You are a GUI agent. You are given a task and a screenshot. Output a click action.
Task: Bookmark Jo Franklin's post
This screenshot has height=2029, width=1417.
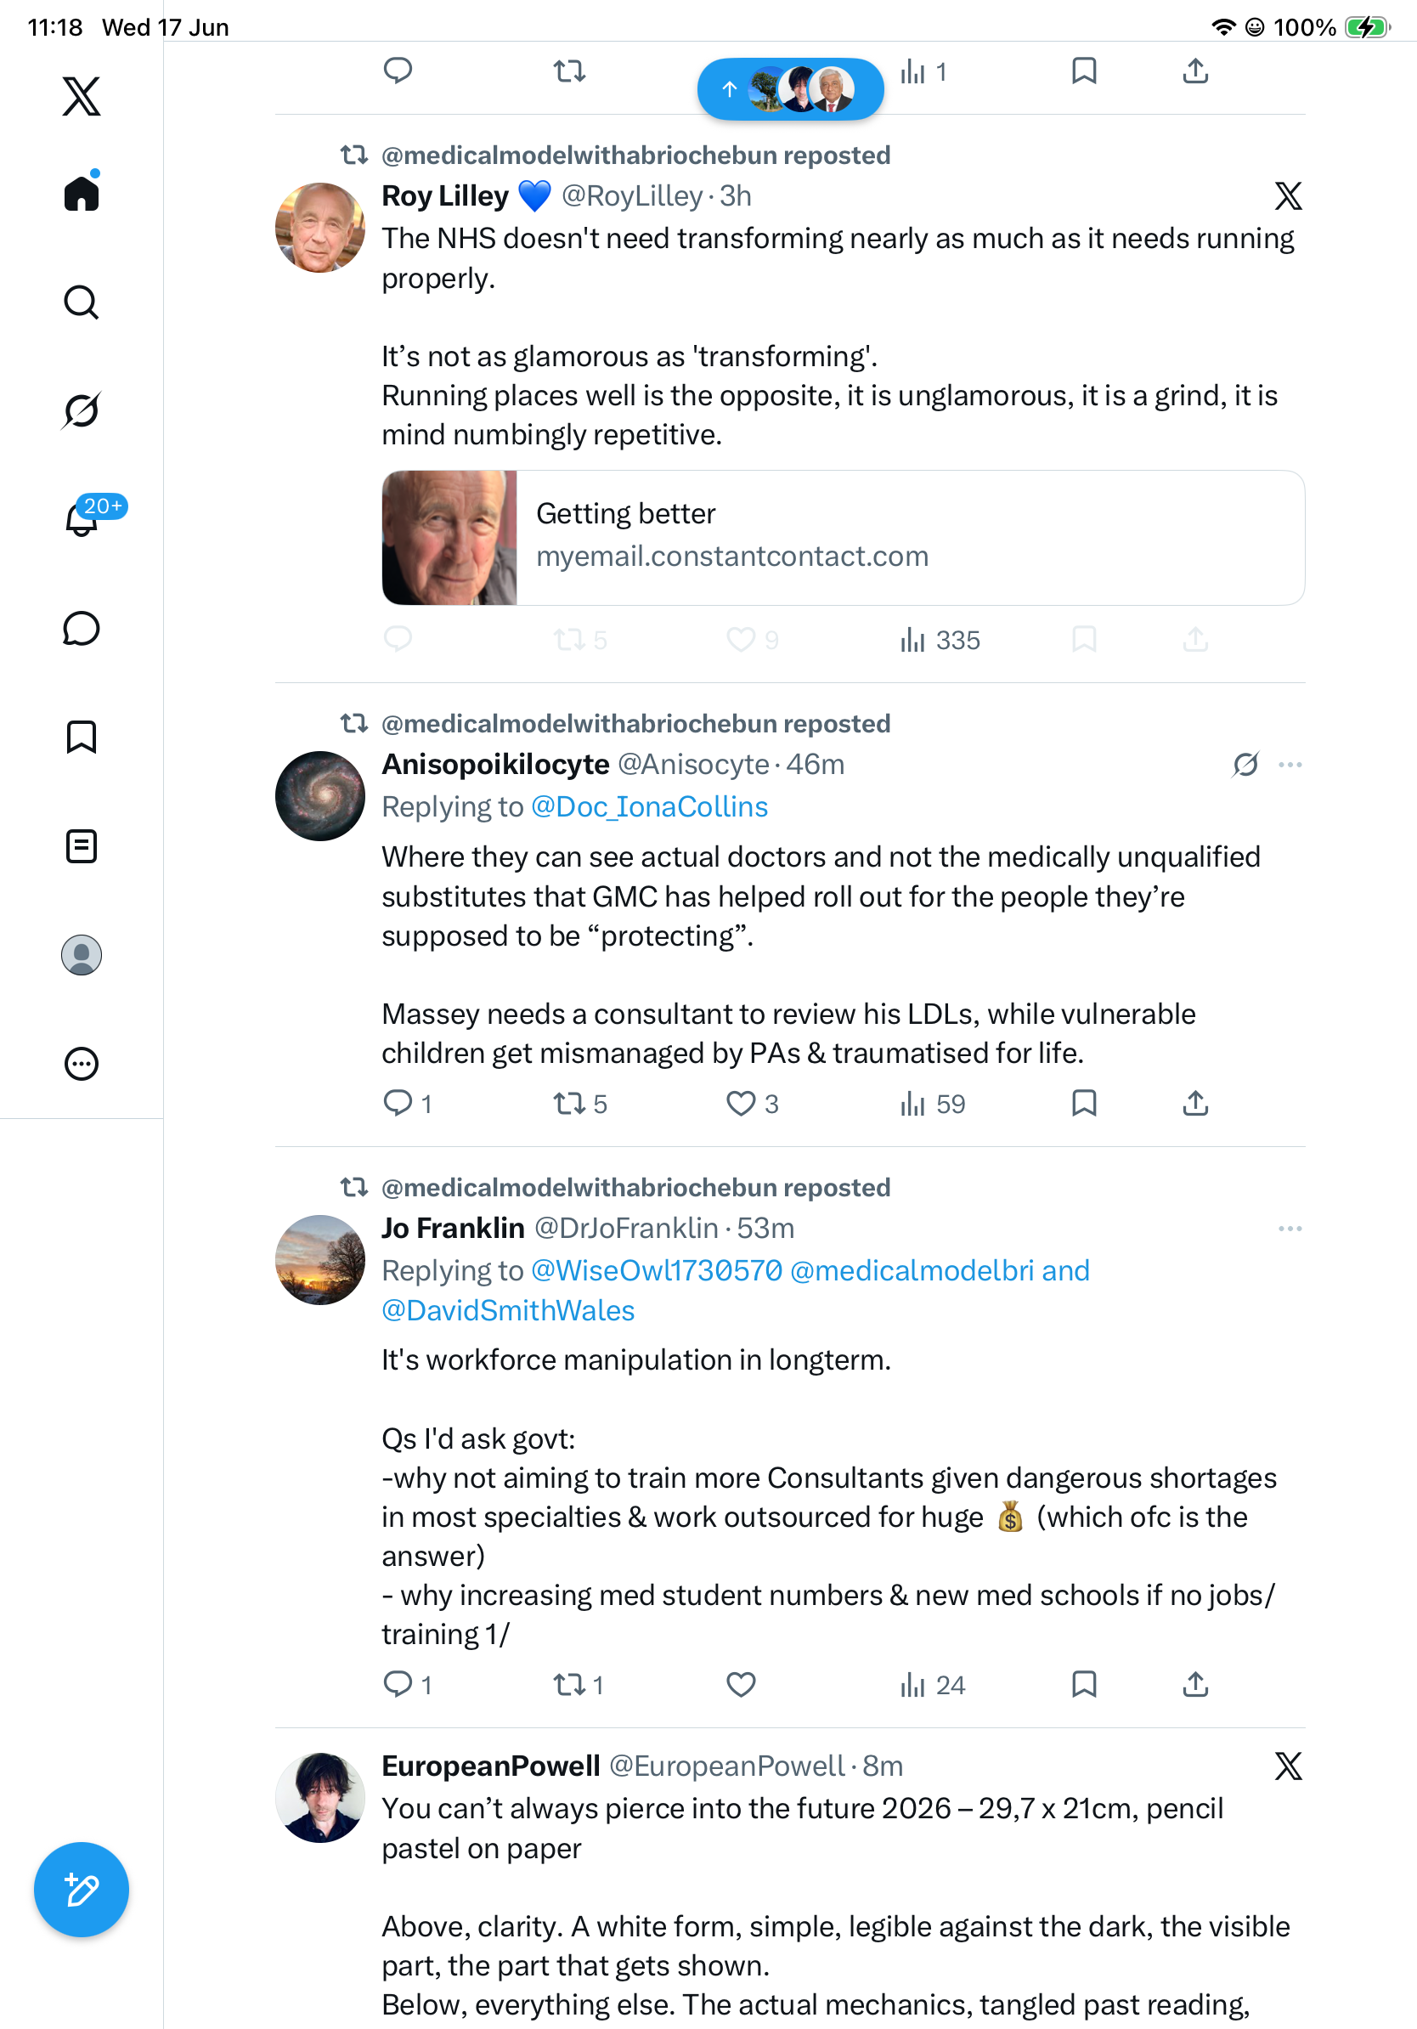click(1084, 1684)
